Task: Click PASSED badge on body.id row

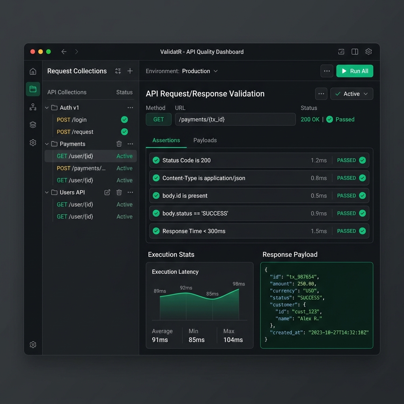Action: (x=352, y=196)
